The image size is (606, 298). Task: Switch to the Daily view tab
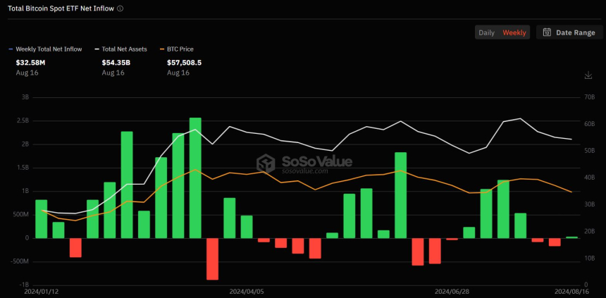click(486, 32)
